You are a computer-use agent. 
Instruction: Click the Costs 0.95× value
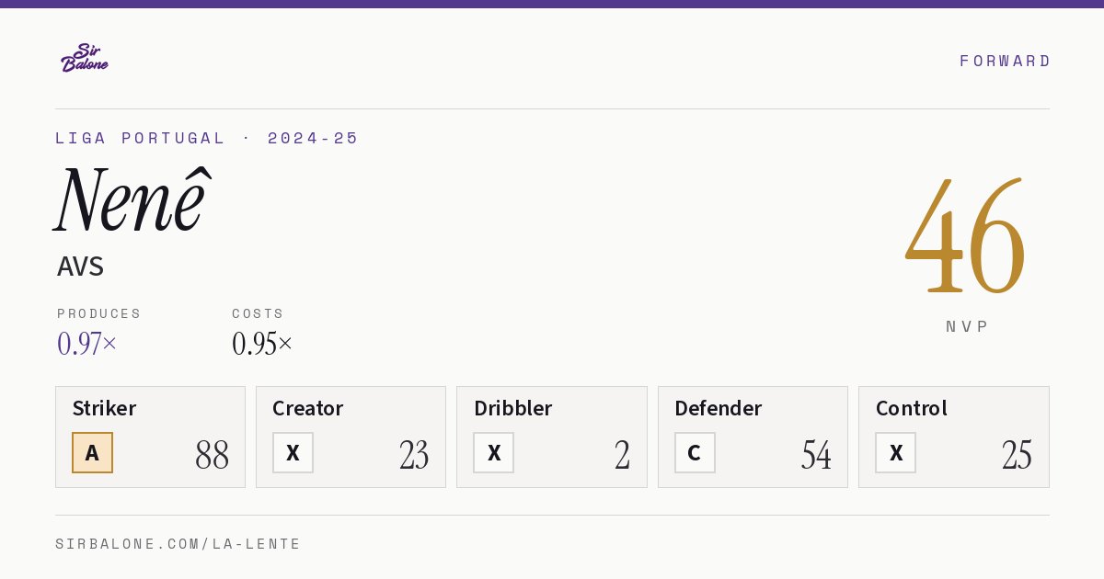[x=262, y=344]
